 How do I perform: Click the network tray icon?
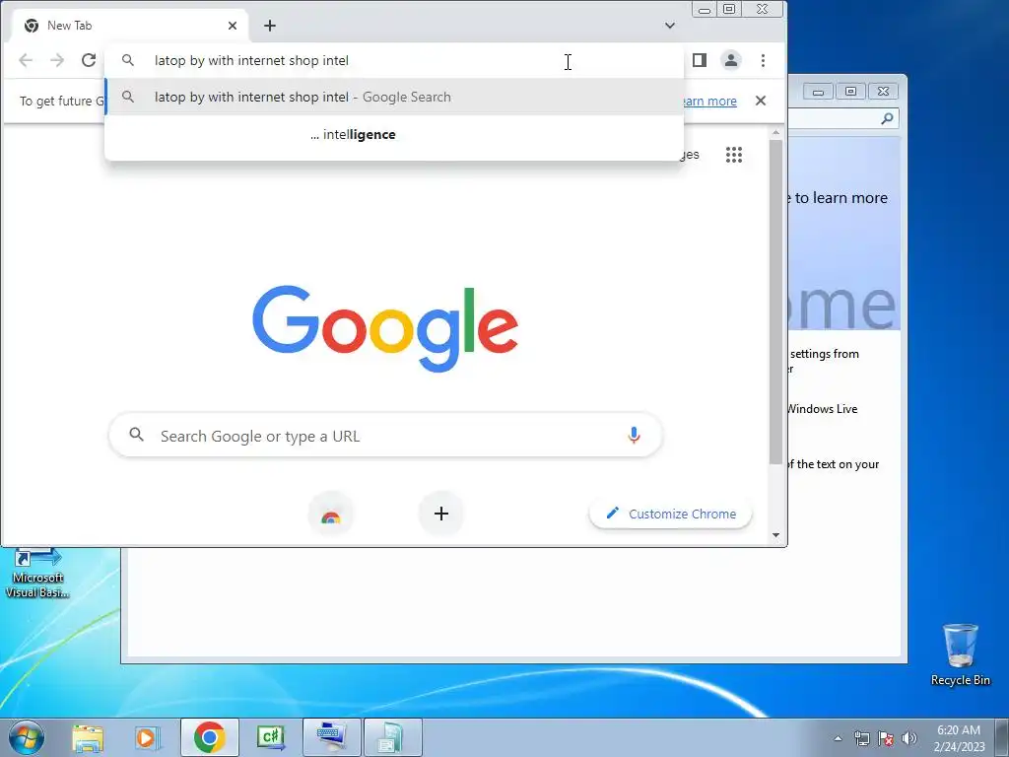coord(862,738)
